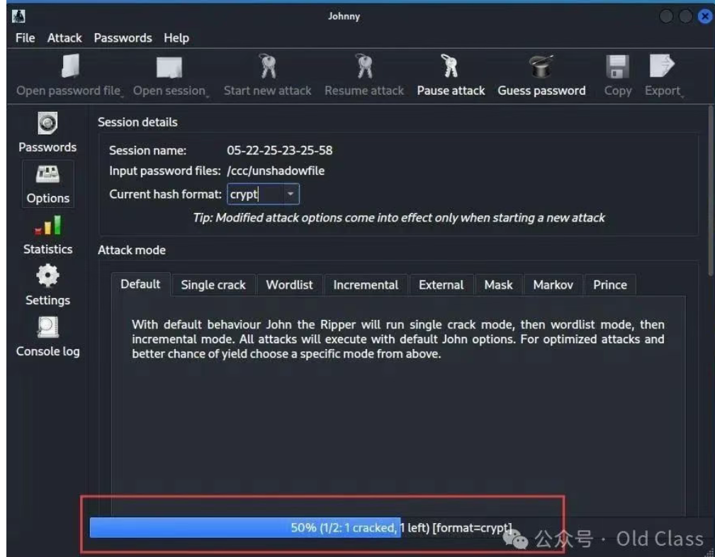The image size is (715, 557).
Task: Select the Options sidebar panel
Action: tap(48, 184)
